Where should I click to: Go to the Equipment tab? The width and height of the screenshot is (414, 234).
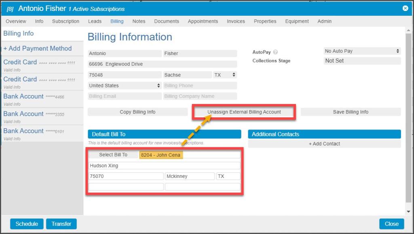[298, 21]
